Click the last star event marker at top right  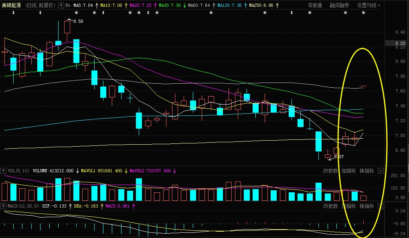(363, 13)
